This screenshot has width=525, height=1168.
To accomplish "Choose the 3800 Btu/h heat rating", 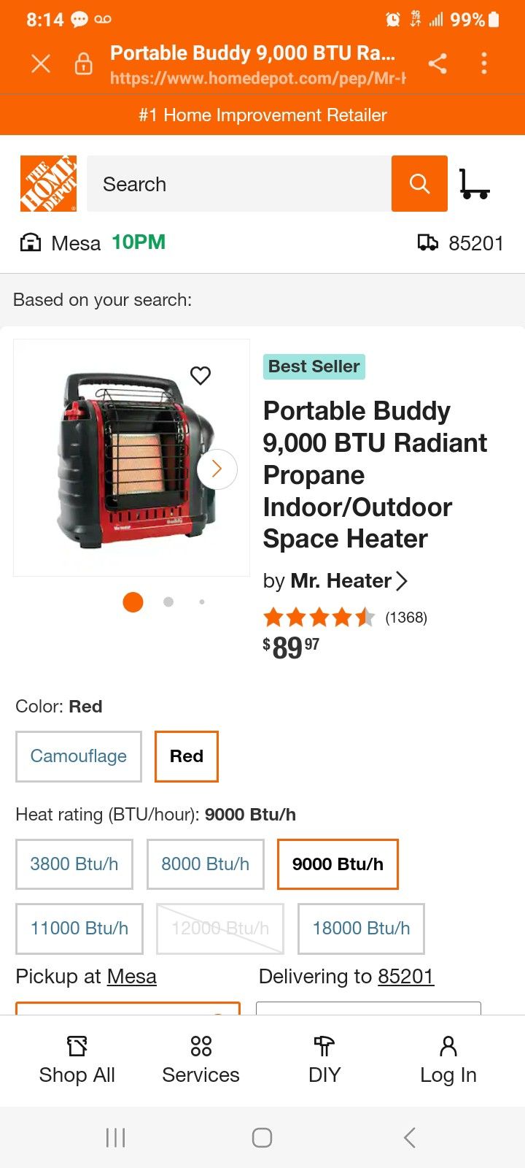I will point(74,864).
